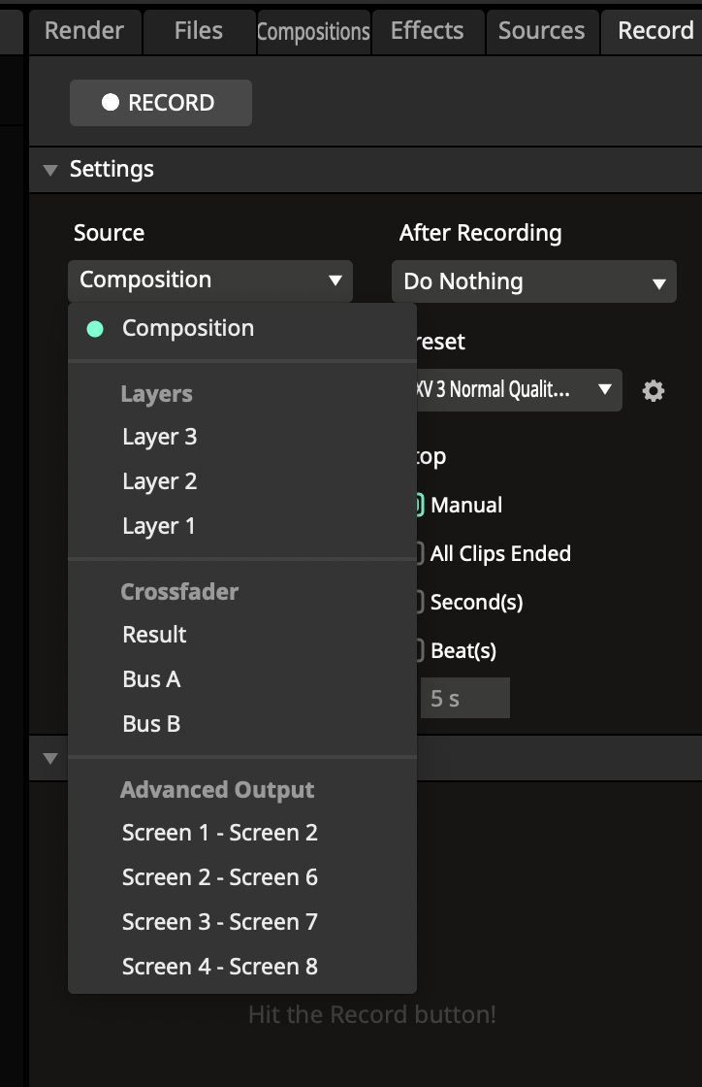Pick Screen 2 - Screen 6 output

[220, 877]
